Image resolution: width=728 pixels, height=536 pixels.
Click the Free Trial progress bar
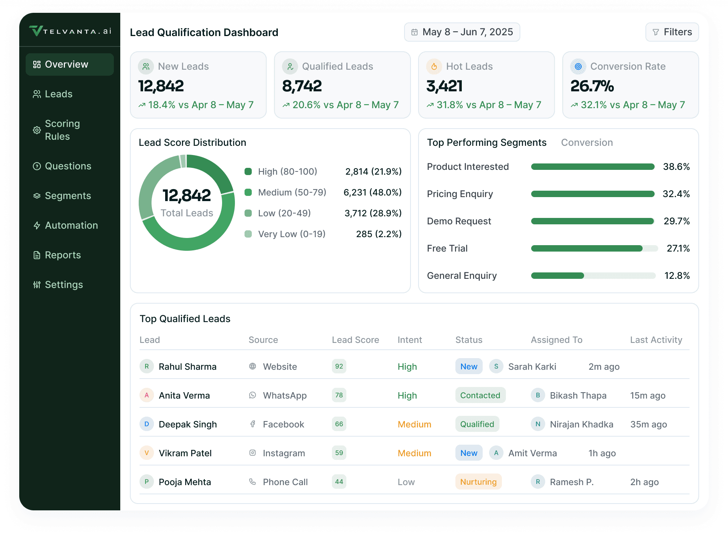coord(595,248)
